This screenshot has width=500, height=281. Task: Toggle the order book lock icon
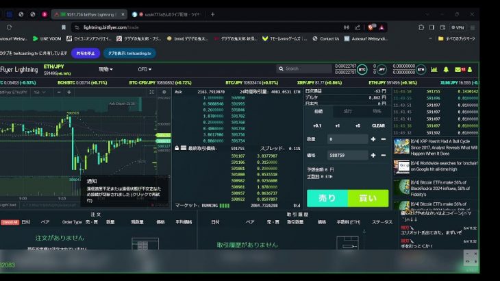(177, 148)
